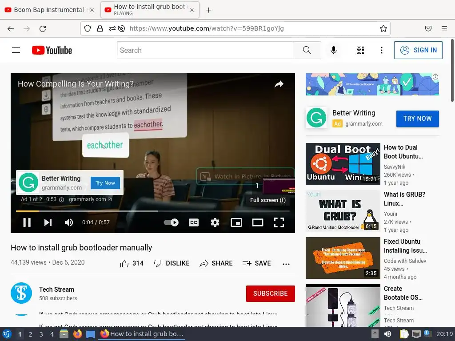This screenshot has width=455, height=341.
Task: Like the video with thumbs up
Action: [x=132, y=263]
